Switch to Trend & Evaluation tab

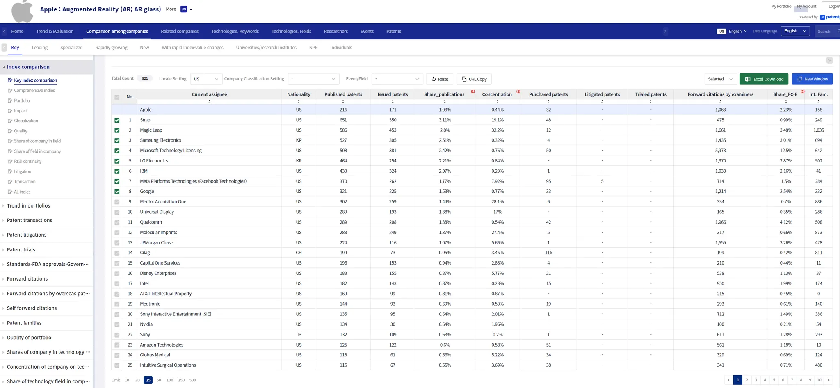pyautogui.click(x=55, y=31)
